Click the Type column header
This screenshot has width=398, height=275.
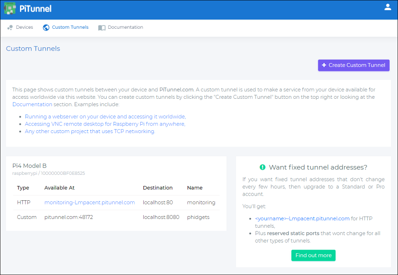coord(23,188)
